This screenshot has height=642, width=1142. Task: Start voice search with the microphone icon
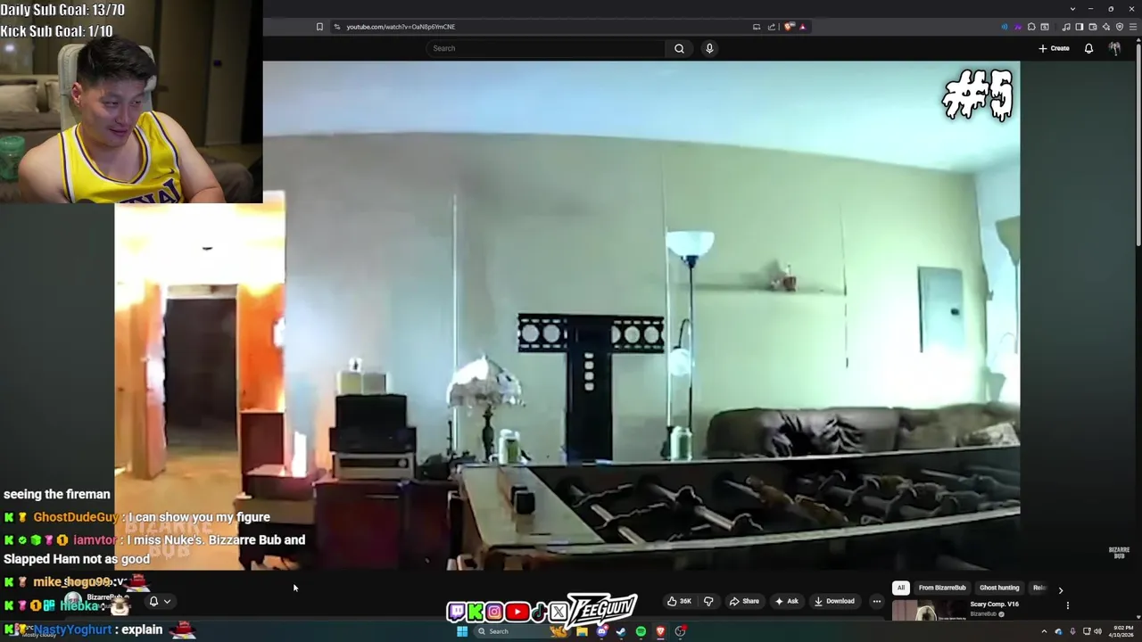click(709, 48)
